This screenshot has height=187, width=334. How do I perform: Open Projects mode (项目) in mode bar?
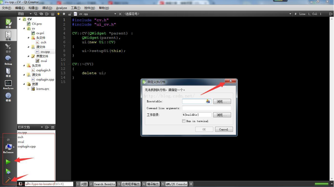8,72
